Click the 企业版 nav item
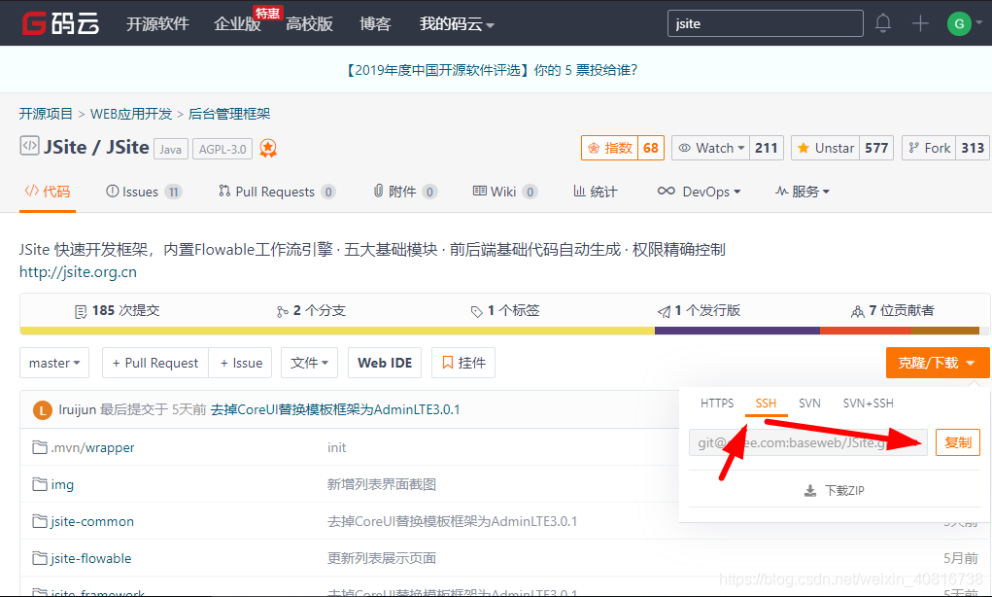The height and width of the screenshot is (597, 992). click(x=237, y=24)
